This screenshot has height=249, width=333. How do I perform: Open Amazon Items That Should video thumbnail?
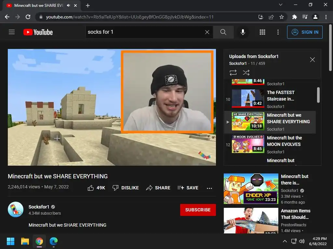pyautogui.click(x=251, y=220)
